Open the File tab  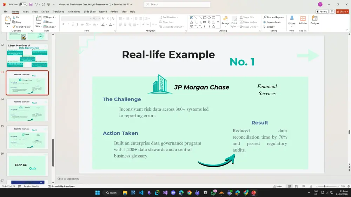point(6,12)
